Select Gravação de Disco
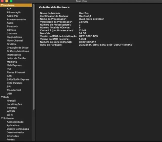This screenshot has width=162, height=142. (18, 48)
